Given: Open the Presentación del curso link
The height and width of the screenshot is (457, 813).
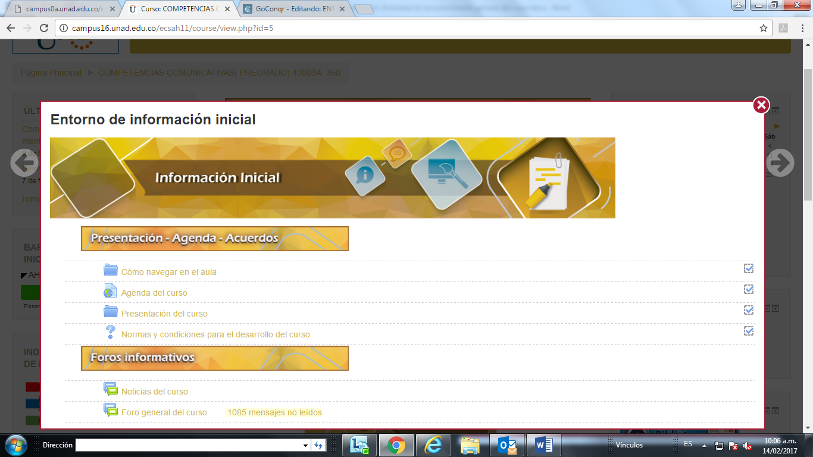Looking at the screenshot, I should coord(164,314).
